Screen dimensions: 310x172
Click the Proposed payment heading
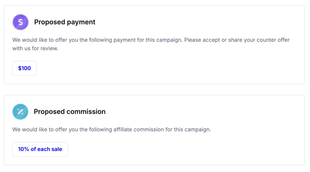tap(65, 22)
